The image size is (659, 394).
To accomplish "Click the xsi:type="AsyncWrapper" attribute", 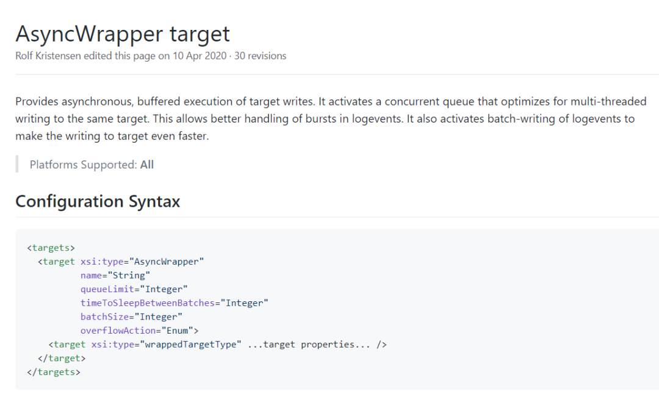I will (142, 262).
